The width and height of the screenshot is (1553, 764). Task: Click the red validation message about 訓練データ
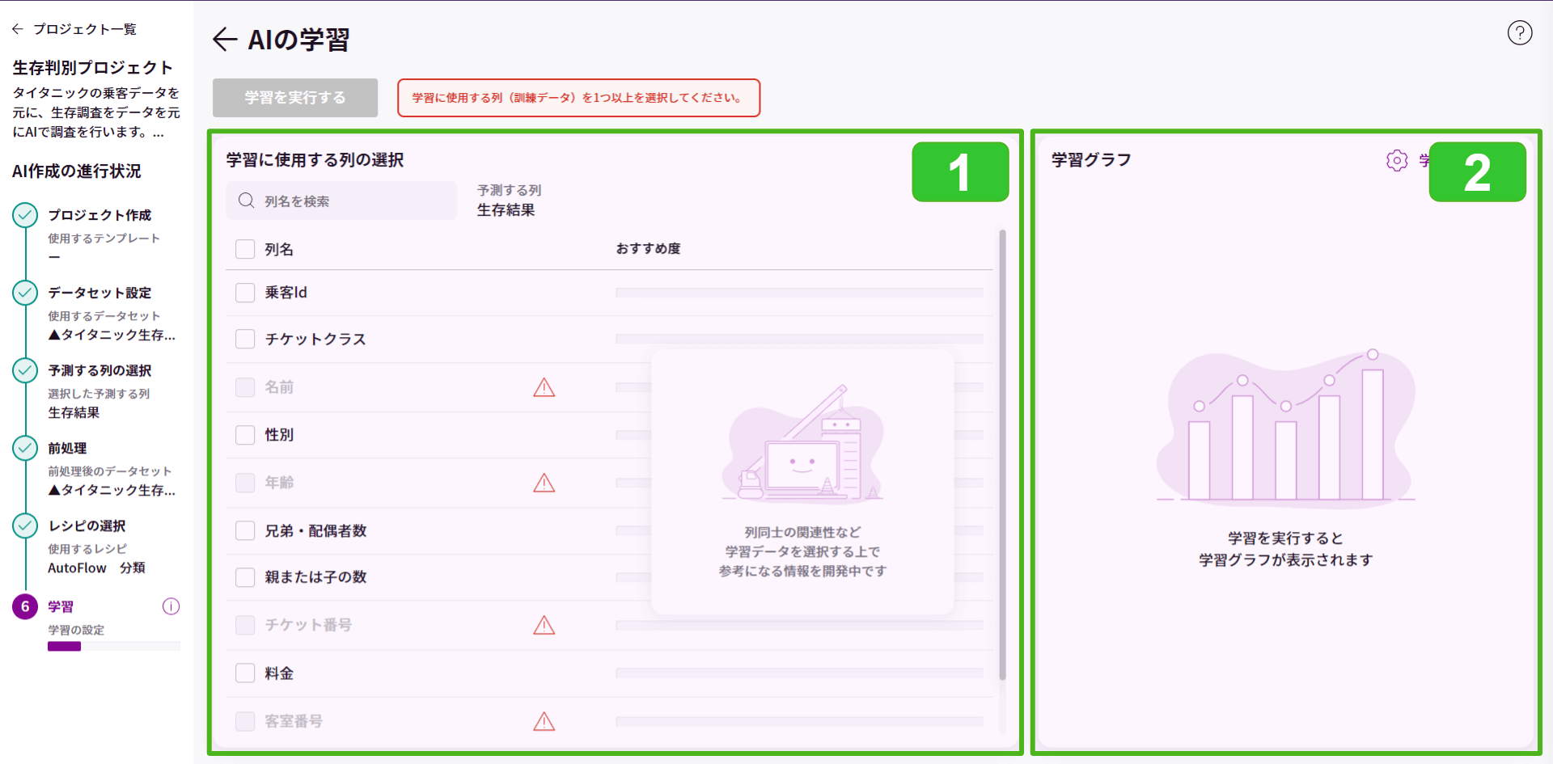tap(578, 98)
